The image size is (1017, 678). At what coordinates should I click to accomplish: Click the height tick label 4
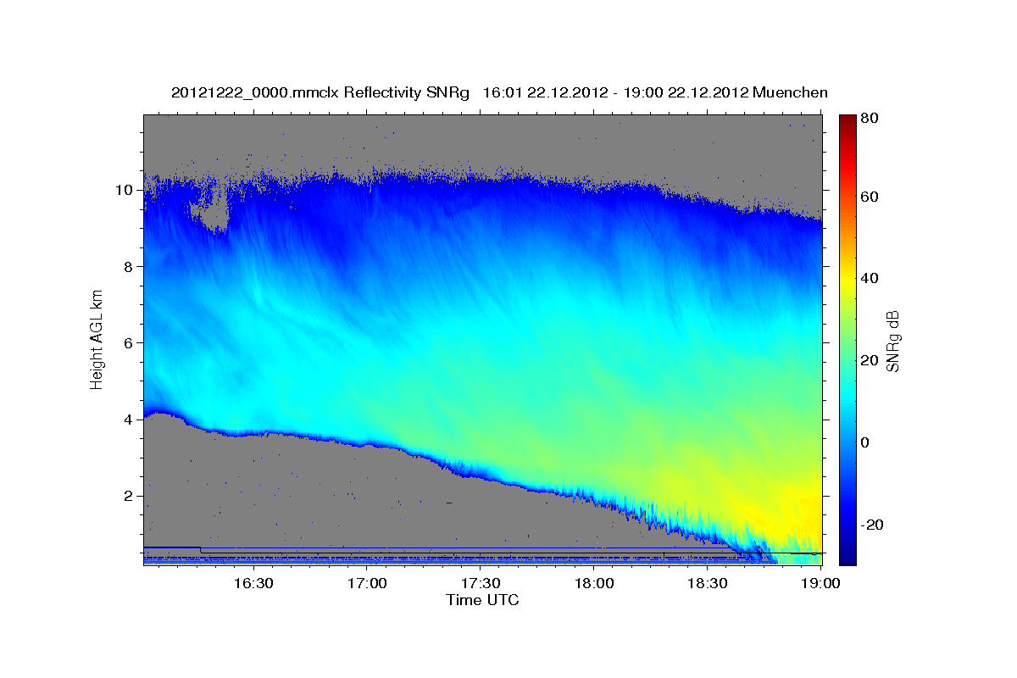point(130,420)
